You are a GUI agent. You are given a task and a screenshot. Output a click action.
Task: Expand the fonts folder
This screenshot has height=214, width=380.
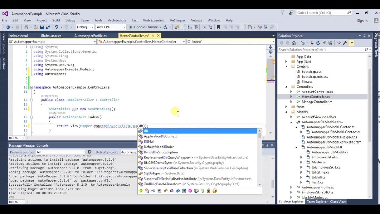286,107
